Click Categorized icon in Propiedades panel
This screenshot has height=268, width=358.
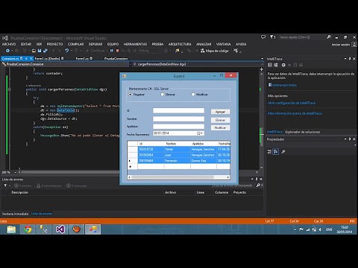(269, 151)
